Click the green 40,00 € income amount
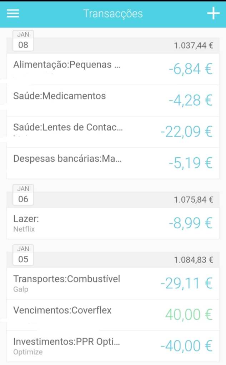 189,315
